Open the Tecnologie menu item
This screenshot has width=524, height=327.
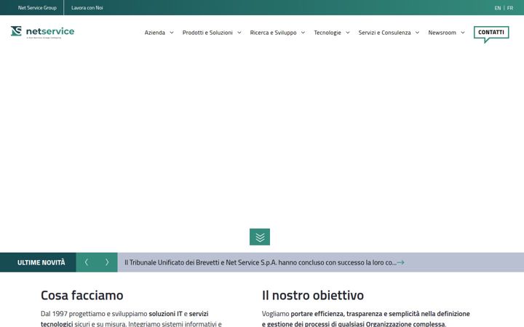[x=327, y=33]
